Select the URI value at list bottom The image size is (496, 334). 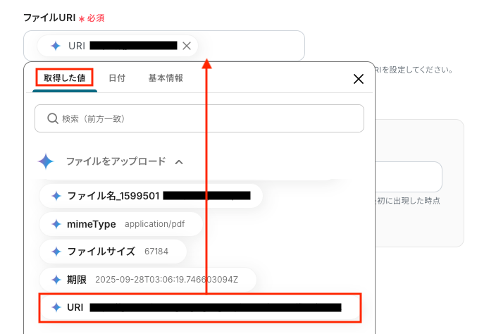pos(200,307)
